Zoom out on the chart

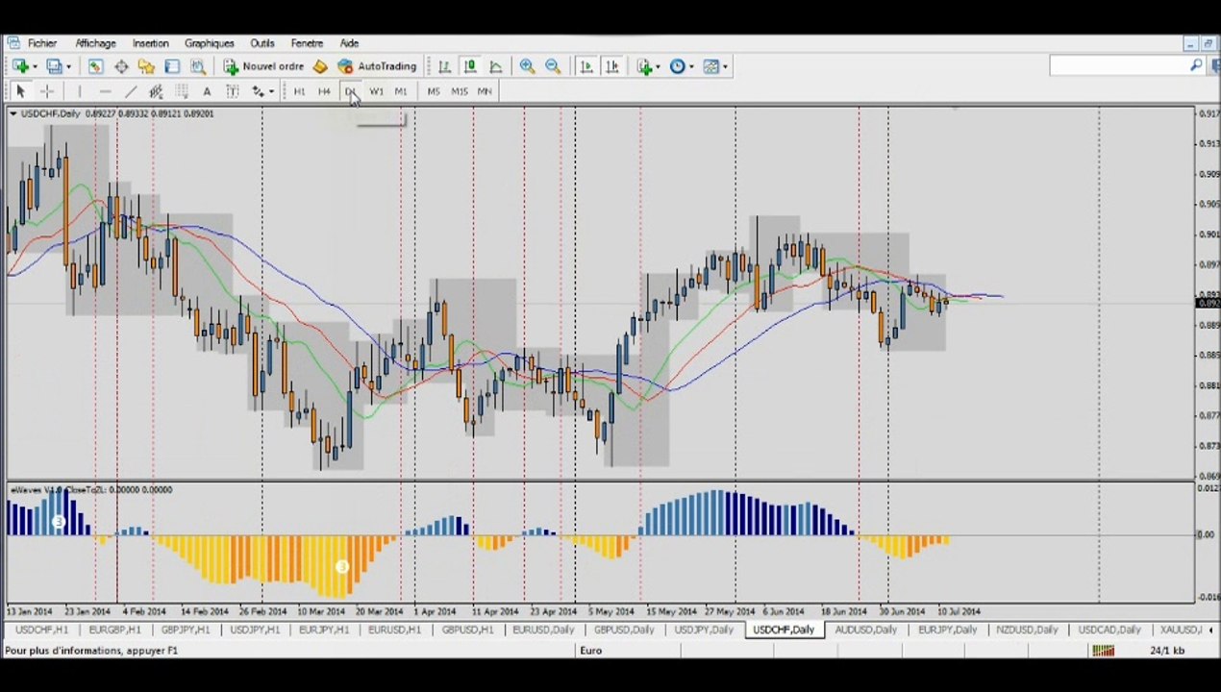553,66
